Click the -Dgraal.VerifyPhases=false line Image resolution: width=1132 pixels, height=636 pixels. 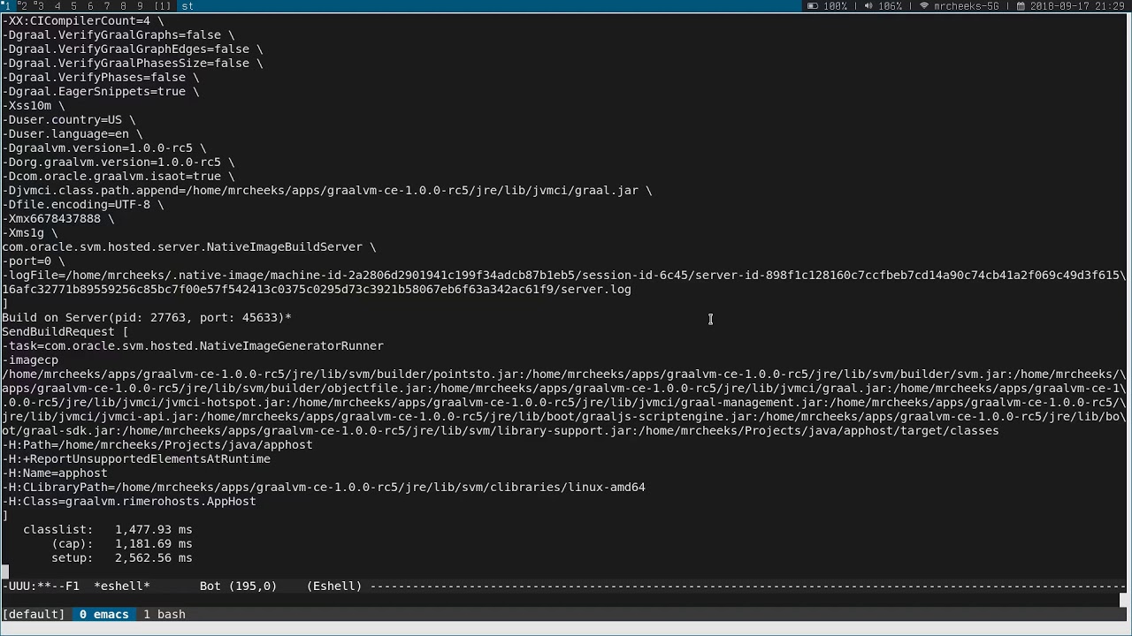(x=101, y=77)
